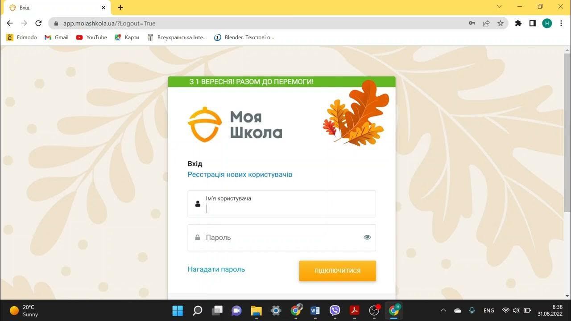Focus the Пароль password field
Viewport: 571px width, 321px height.
click(x=281, y=238)
